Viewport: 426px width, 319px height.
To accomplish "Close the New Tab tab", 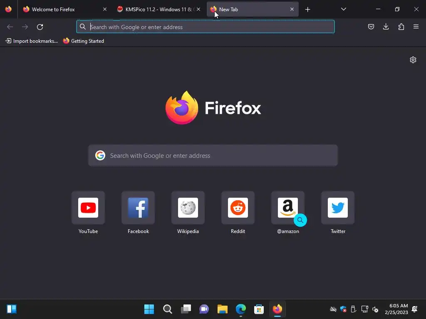I will pyautogui.click(x=292, y=9).
